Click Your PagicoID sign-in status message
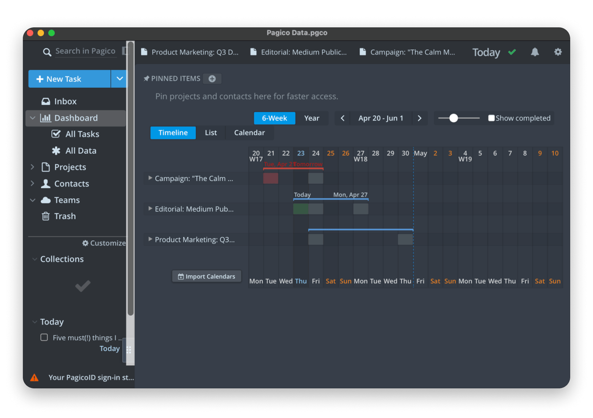The width and height of the screenshot is (593, 418). (91, 377)
